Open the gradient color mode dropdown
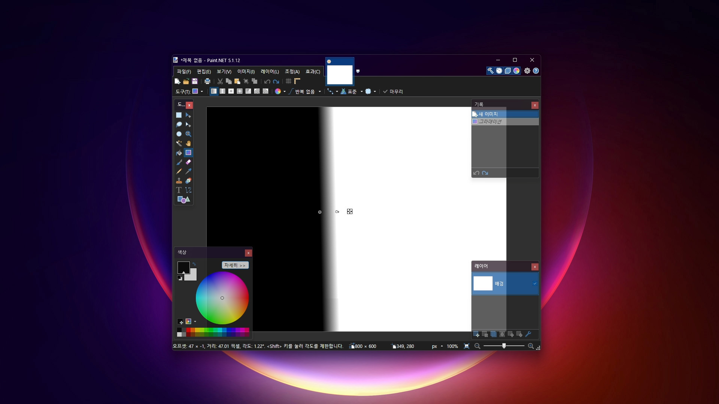This screenshot has width=719, height=404. [280, 91]
